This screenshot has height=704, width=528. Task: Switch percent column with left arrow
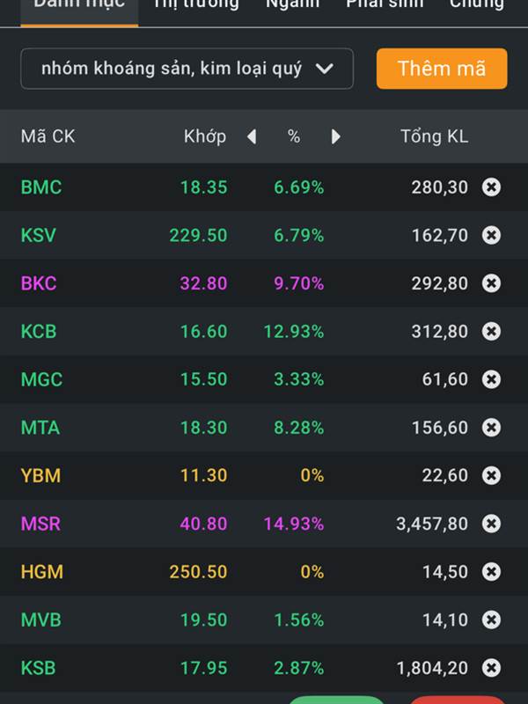click(252, 136)
